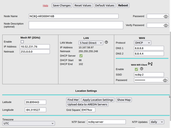
Task: Open the WAN Protocol dropdown
Action: tap(142, 43)
